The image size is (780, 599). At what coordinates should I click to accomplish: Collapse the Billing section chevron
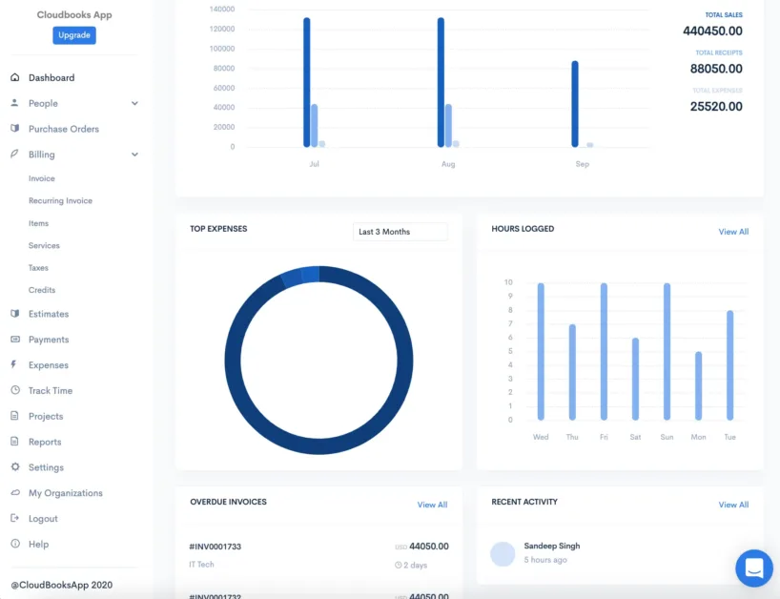[134, 155]
